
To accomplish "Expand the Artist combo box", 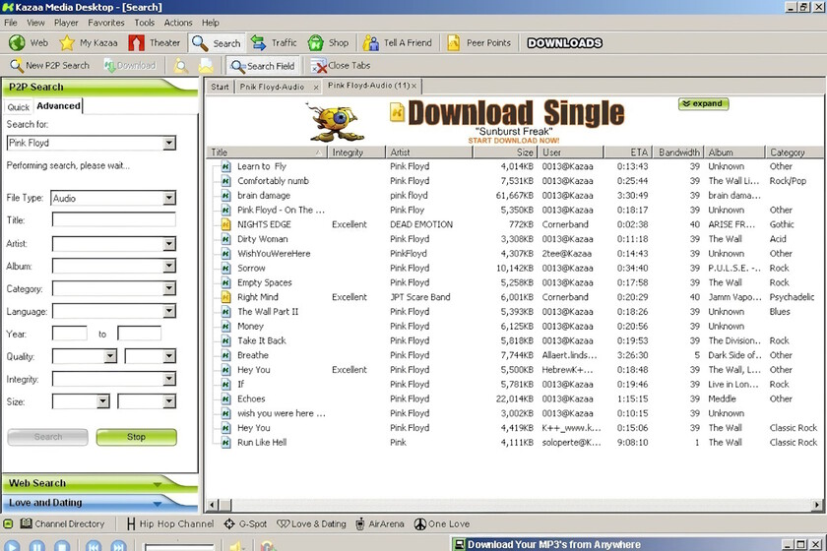I will [169, 243].
